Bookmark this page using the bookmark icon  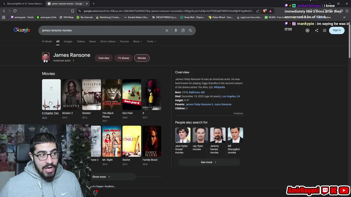click(72, 11)
